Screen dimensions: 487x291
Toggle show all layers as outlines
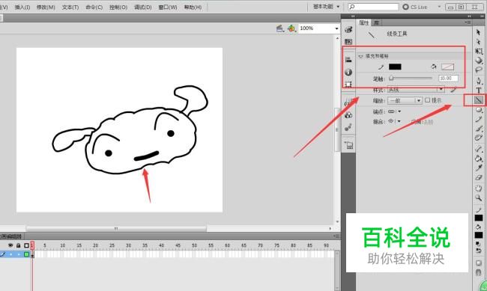26,245
